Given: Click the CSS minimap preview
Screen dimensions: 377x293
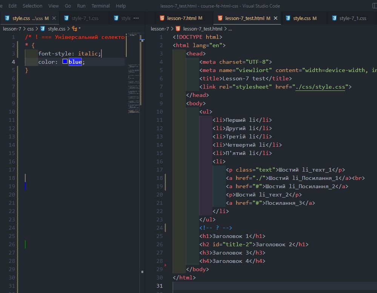Looking at the screenshot, I should pos(134,73).
